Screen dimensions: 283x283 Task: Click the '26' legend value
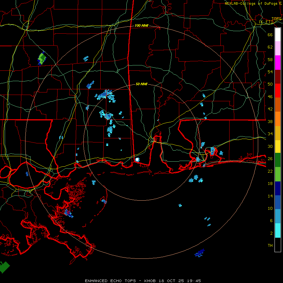pos(270,159)
